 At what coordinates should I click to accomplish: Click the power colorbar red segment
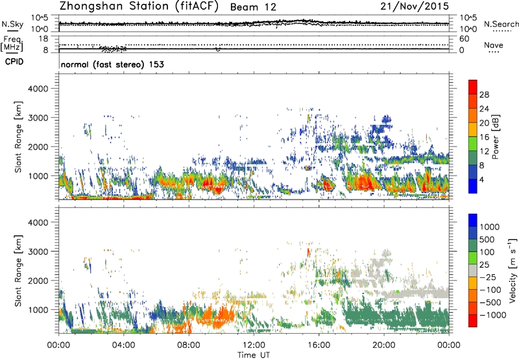pos(473,87)
